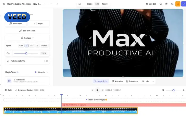The height and width of the screenshot is (116, 186).
Task: Click the timeline playhead marker
Action: [61, 95]
